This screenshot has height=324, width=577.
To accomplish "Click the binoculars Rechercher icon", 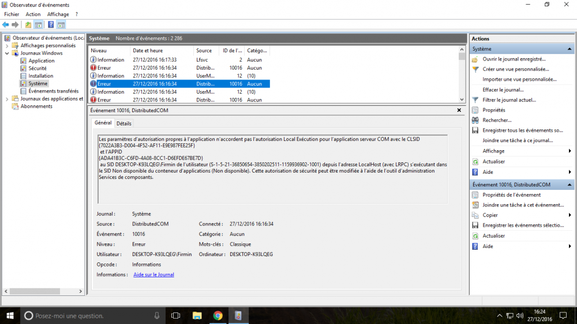I will click(x=475, y=120).
